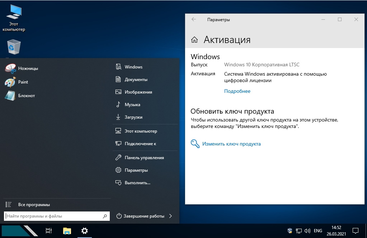Open the notification center icon
This screenshot has width=367, height=238.
pos(356,230)
